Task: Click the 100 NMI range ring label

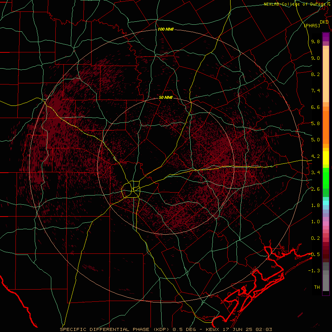Action: coord(166,29)
